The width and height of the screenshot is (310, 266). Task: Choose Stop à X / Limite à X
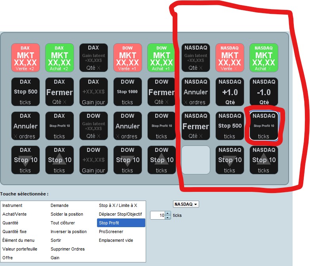click(118, 205)
